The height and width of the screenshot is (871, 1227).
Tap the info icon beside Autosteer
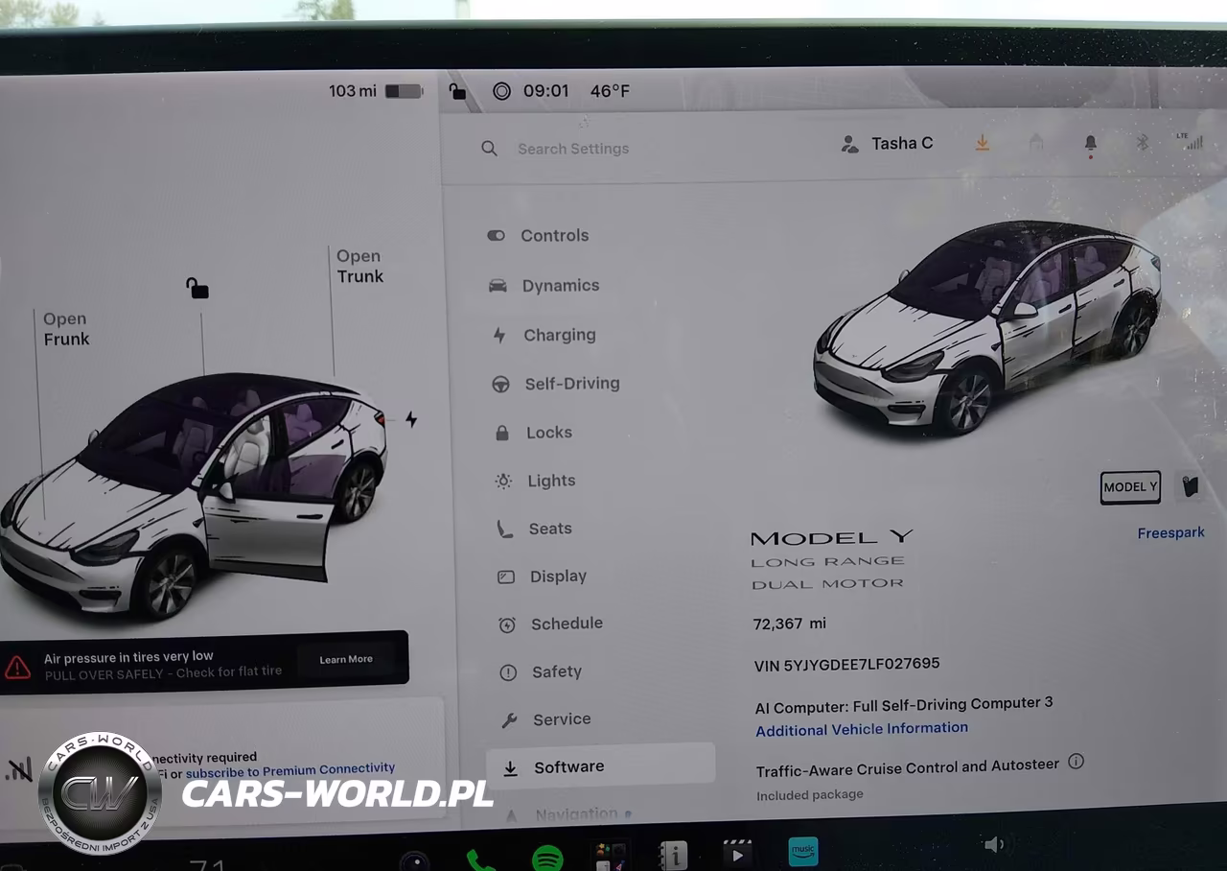tap(1077, 762)
